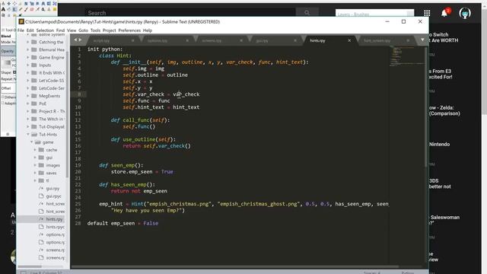Close the script.rpy tab
The width and height of the screenshot is (487, 274).
click(133, 40)
